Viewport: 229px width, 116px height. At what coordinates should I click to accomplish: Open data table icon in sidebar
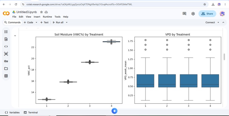point(6,76)
